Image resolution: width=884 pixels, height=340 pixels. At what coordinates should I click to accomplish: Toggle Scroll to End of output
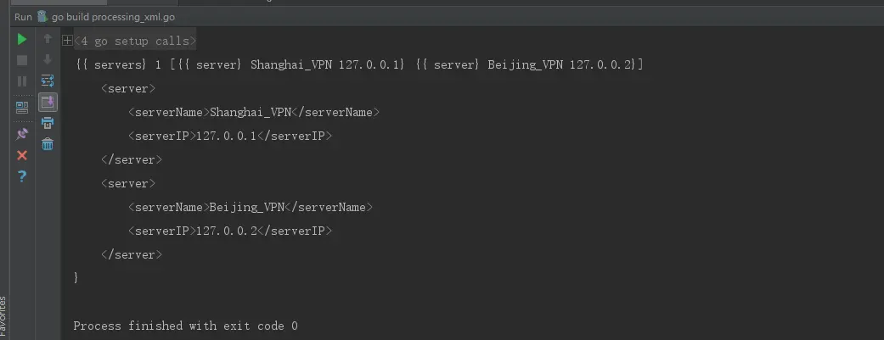point(48,102)
